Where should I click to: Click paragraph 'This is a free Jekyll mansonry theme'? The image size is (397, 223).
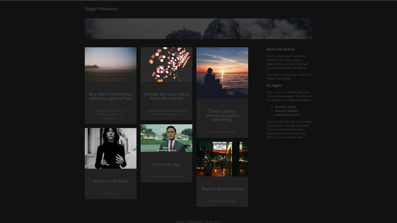(287, 62)
